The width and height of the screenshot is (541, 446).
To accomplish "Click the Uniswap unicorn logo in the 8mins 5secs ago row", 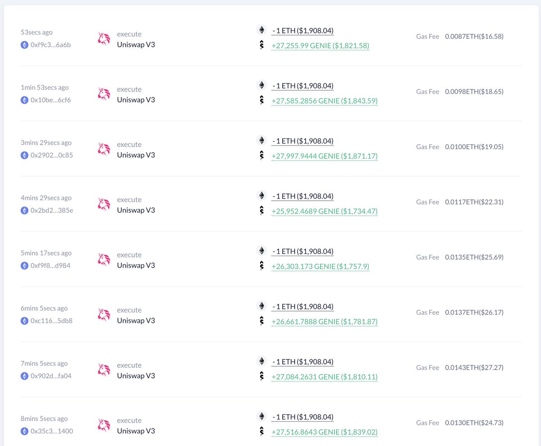I will coord(104,425).
